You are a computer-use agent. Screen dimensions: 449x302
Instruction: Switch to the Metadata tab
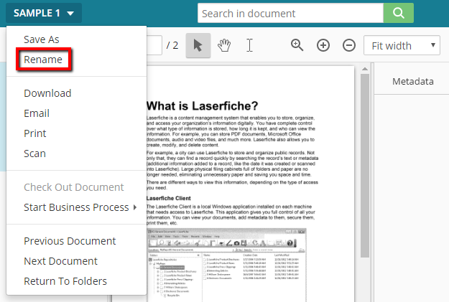pyautogui.click(x=412, y=82)
